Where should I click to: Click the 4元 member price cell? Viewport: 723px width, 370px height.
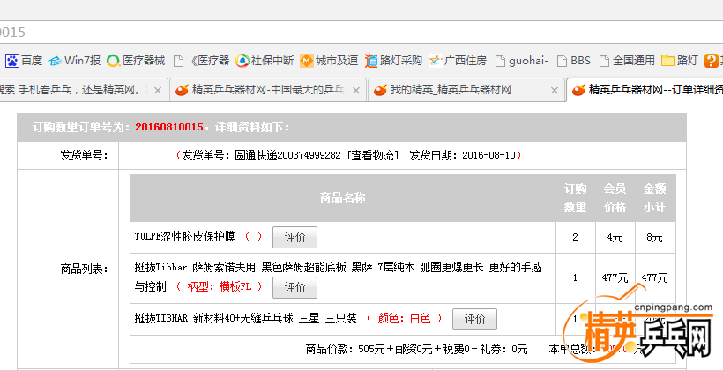coord(615,237)
